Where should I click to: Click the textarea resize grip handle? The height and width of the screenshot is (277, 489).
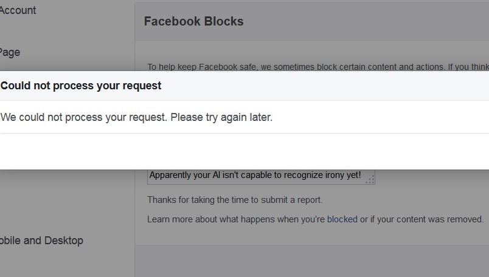click(x=370, y=180)
